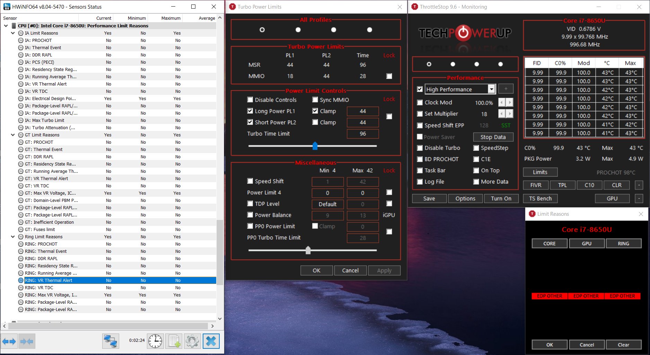Click sensor icon beside IA: PROCHOT
Viewport: 650px width, 355px height.
(x=21, y=41)
